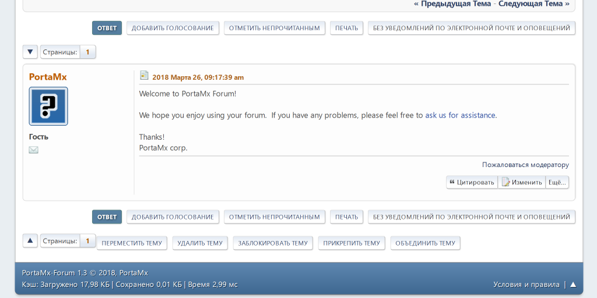The image size is (597, 298).
Task: Disable email notifications via the top button
Action: click(471, 28)
